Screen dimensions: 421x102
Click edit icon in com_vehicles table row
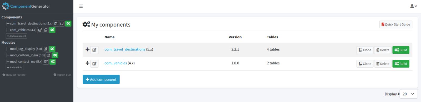tap(94, 64)
